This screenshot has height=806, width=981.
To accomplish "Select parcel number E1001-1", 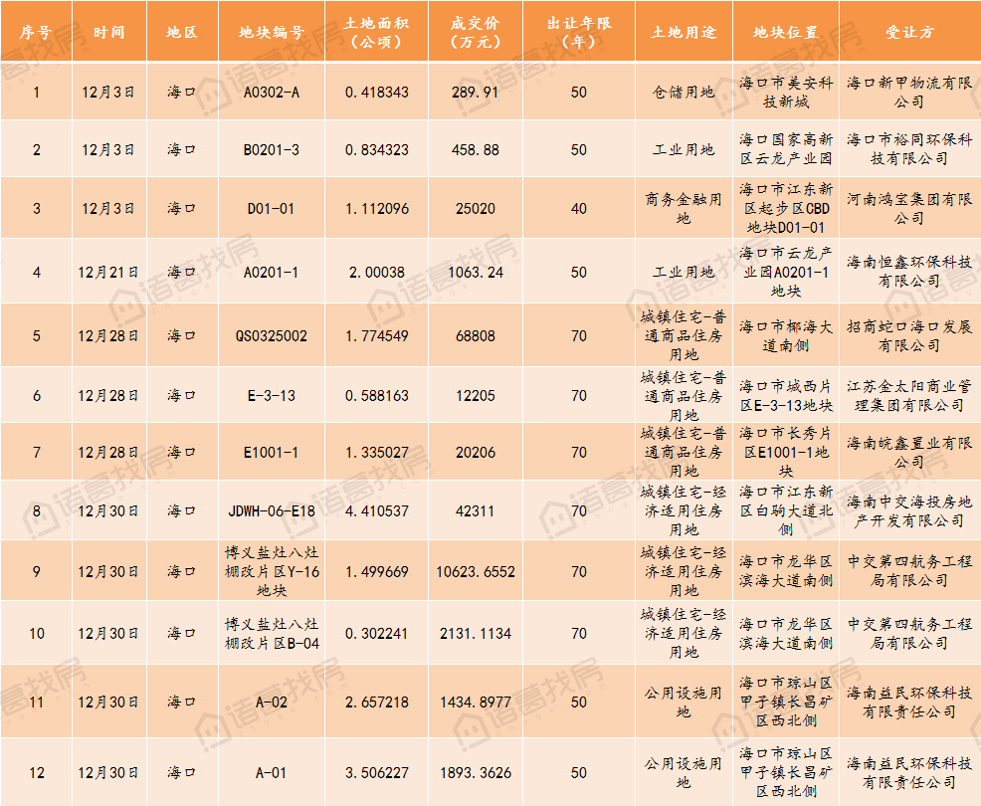I will 271,452.
